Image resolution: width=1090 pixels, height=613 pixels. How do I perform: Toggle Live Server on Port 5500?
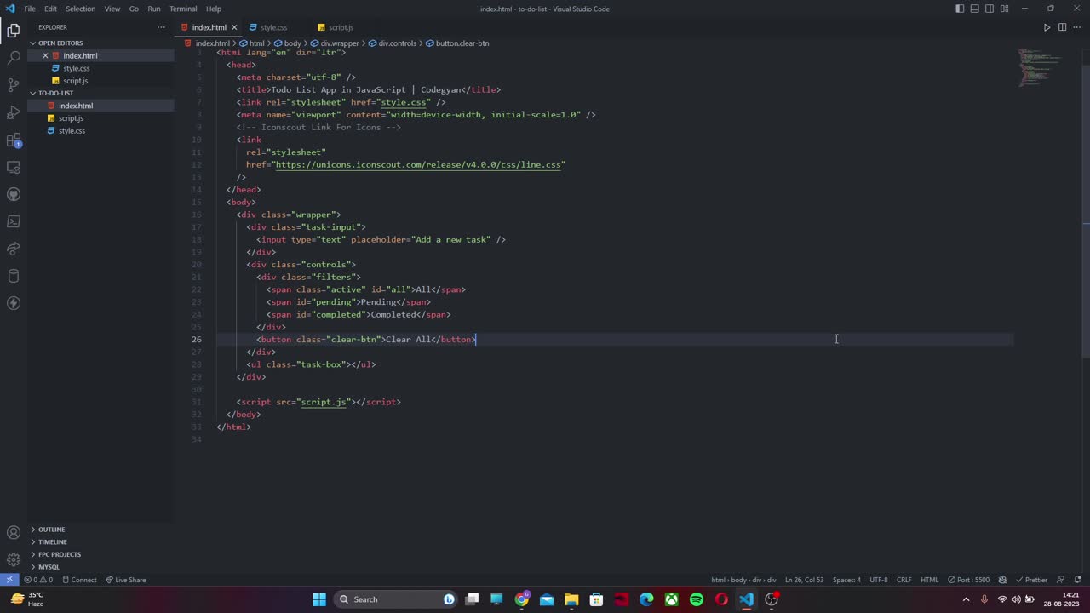click(969, 580)
